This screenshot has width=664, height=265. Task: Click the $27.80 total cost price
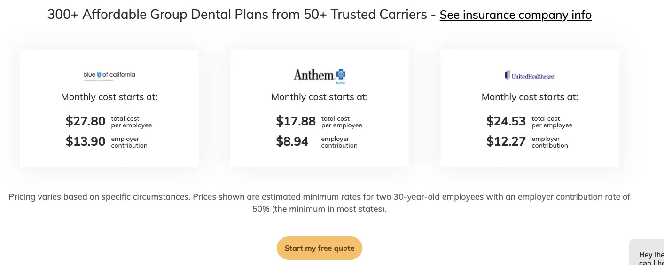coord(86,121)
